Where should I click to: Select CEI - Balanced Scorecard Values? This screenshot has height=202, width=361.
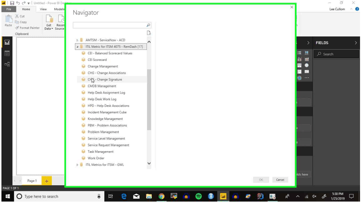[x=110, y=53]
